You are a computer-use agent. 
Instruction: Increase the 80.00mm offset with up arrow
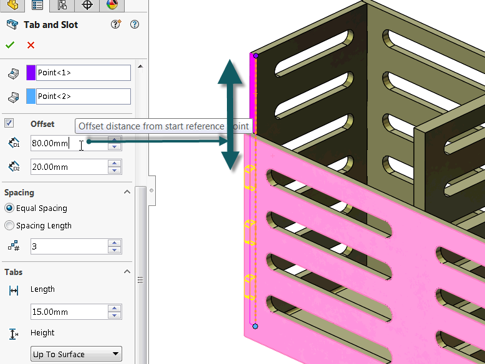pos(115,139)
